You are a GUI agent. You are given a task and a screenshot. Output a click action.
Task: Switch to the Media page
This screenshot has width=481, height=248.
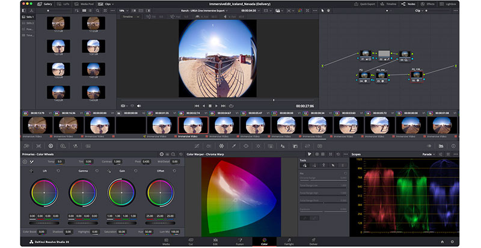point(166,241)
